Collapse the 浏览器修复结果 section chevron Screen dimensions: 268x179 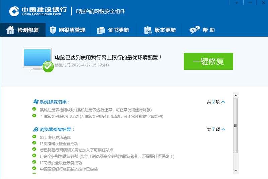[223, 129]
